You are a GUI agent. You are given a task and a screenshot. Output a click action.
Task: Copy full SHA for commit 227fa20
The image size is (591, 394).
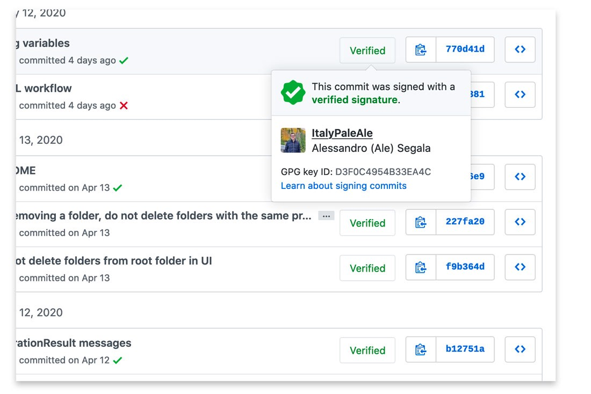tap(421, 222)
